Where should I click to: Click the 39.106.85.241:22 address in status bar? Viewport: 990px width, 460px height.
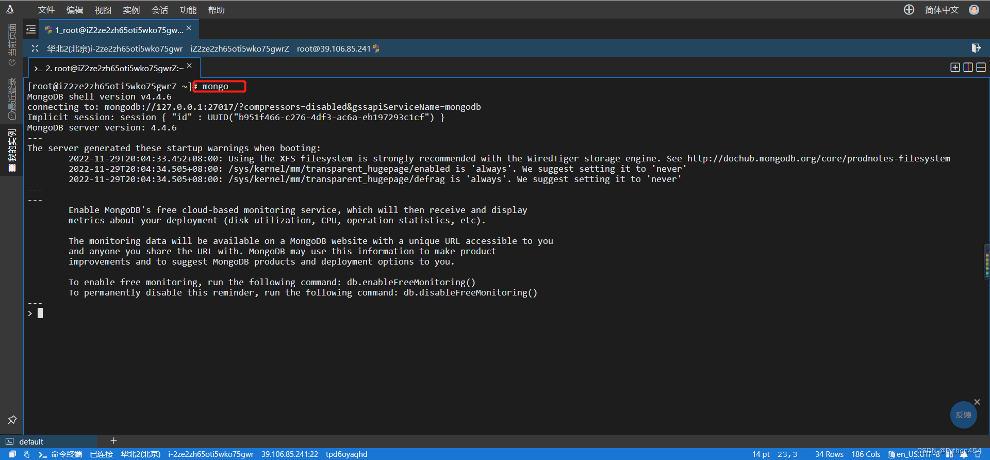tap(289, 454)
